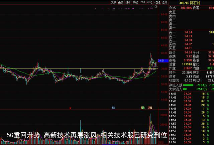
Task: Click 买二 bid price 34.33
Action: point(188,36)
